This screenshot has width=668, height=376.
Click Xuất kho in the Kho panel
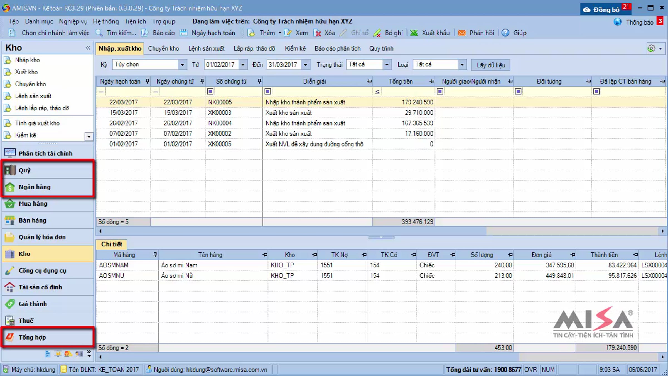(26, 72)
